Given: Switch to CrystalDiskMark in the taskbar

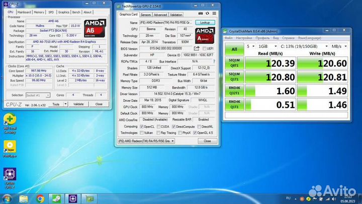Looking at the screenshot, I should [x=56, y=199].
